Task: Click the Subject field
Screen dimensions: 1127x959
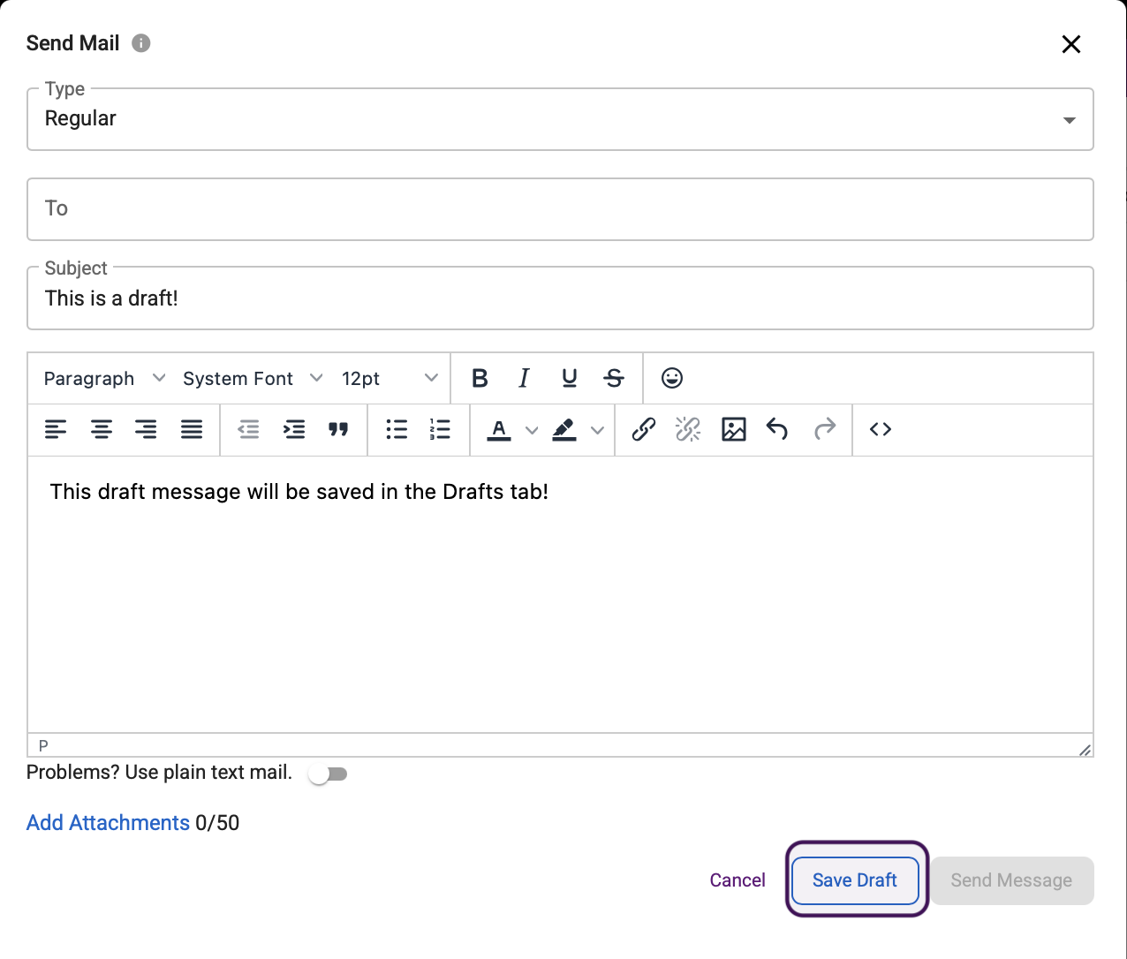Action: (560, 298)
